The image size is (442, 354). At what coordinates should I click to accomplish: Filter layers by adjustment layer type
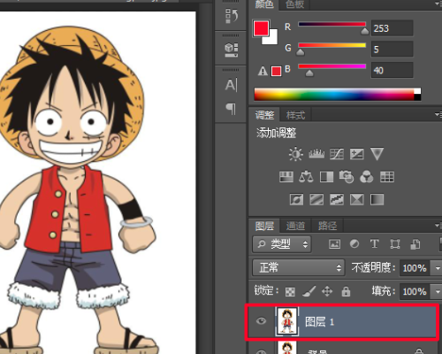(354, 244)
